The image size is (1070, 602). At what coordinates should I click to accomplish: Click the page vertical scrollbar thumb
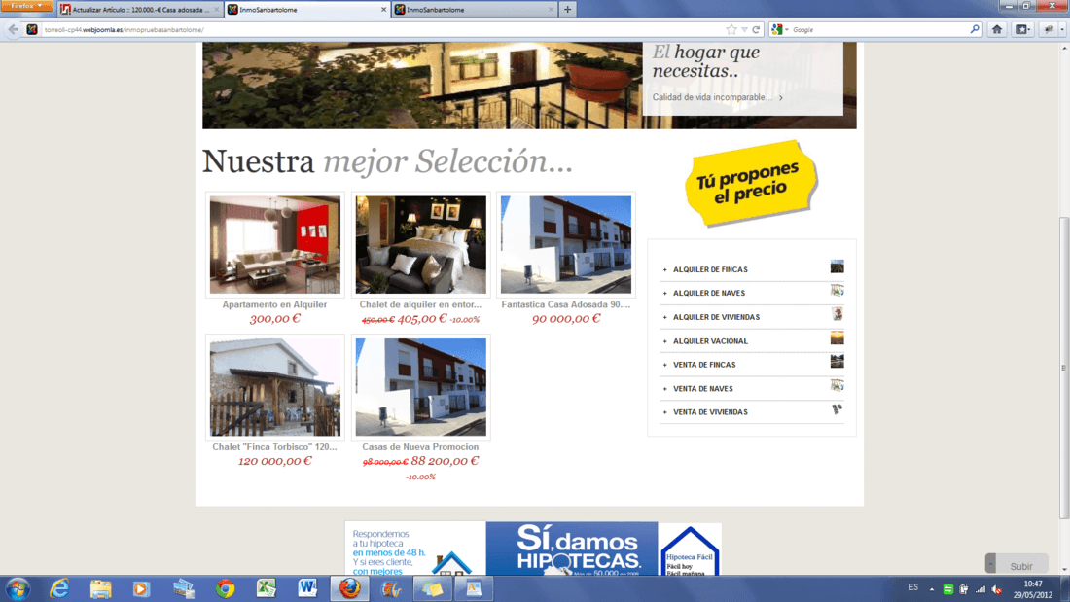(x=1064, y=369)
